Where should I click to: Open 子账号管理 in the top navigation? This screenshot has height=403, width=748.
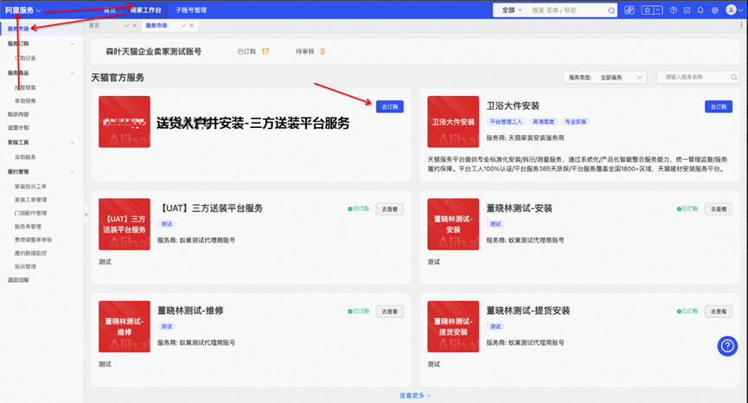click(x=191, y=10)
